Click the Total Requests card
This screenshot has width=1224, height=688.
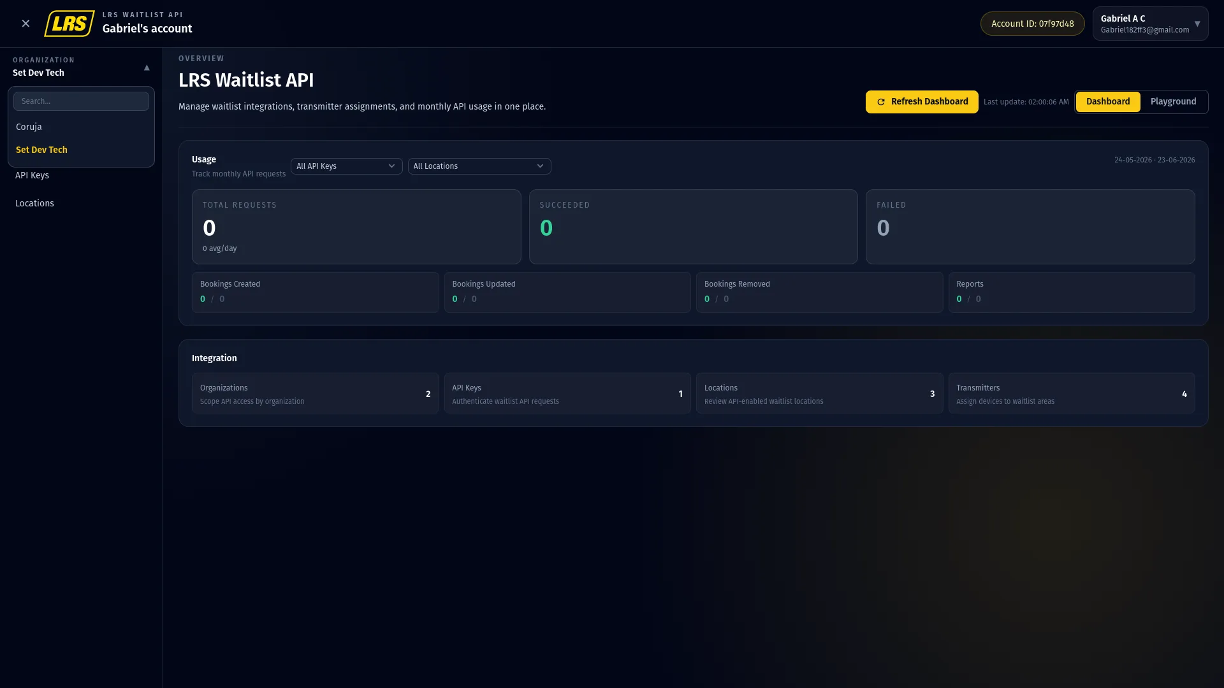click(x=356, y=227)
